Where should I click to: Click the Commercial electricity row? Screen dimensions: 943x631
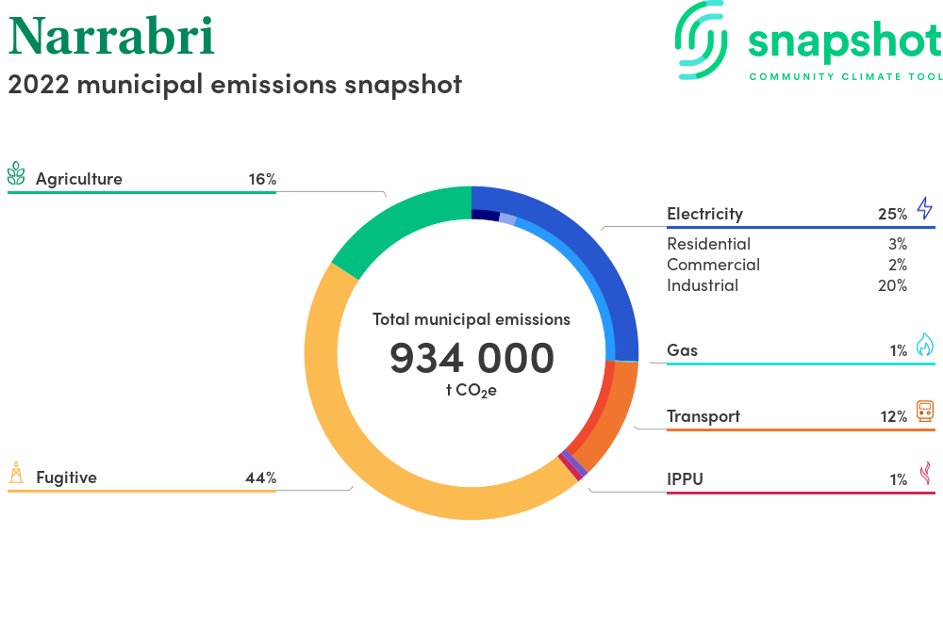(x=713, y=265)
